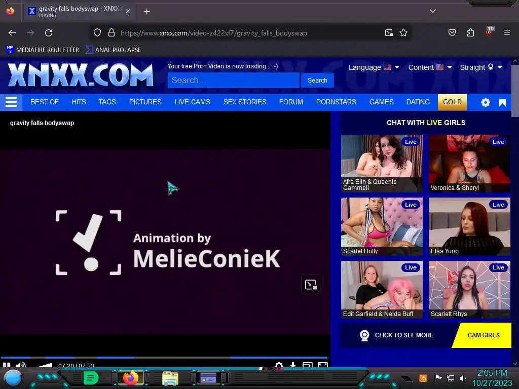Open the Firefox application hamburger menu
This screenshot has height=389, width=519.
click(x=506, y=32)
